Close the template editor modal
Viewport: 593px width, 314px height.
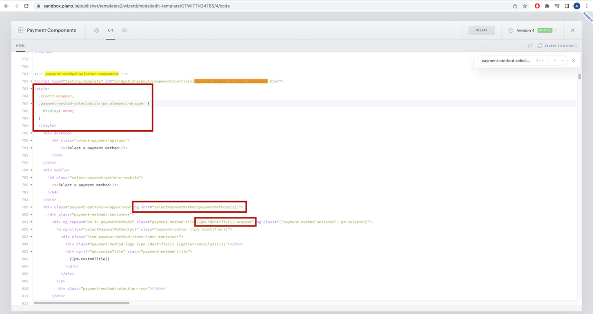572,30
